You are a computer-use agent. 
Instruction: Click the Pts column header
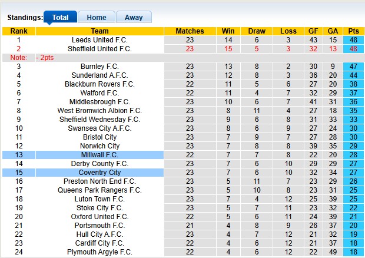click(x=354, y=31)
